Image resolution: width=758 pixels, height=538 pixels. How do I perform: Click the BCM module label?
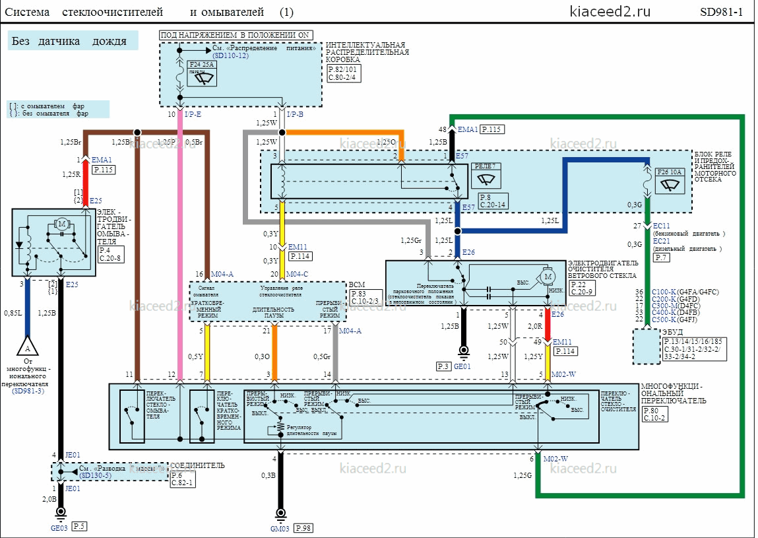(x=357, y=285)
